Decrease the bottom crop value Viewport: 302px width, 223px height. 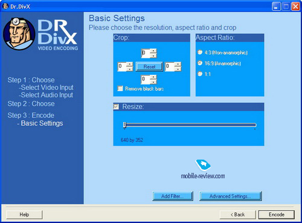(x=153, y=82)
